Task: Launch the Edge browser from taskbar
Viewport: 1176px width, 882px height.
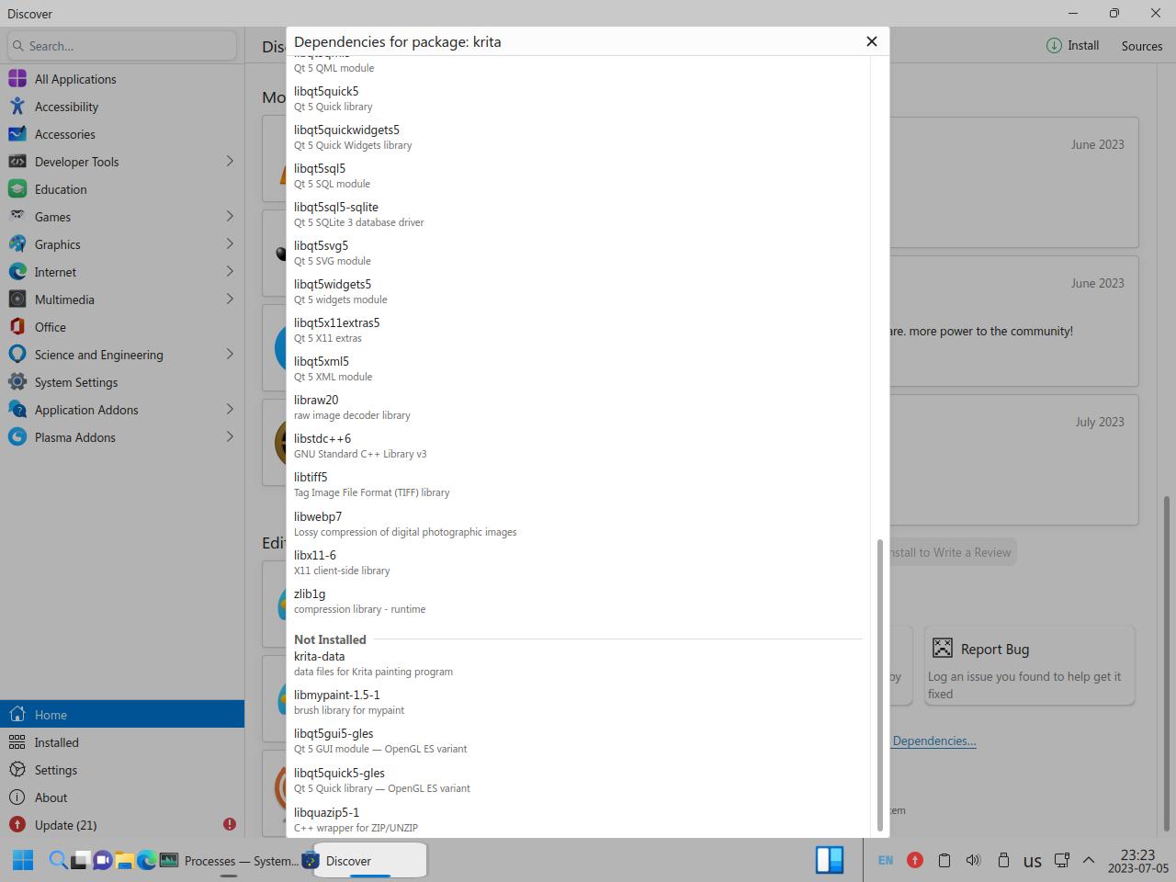Action: tap(147, 861)
